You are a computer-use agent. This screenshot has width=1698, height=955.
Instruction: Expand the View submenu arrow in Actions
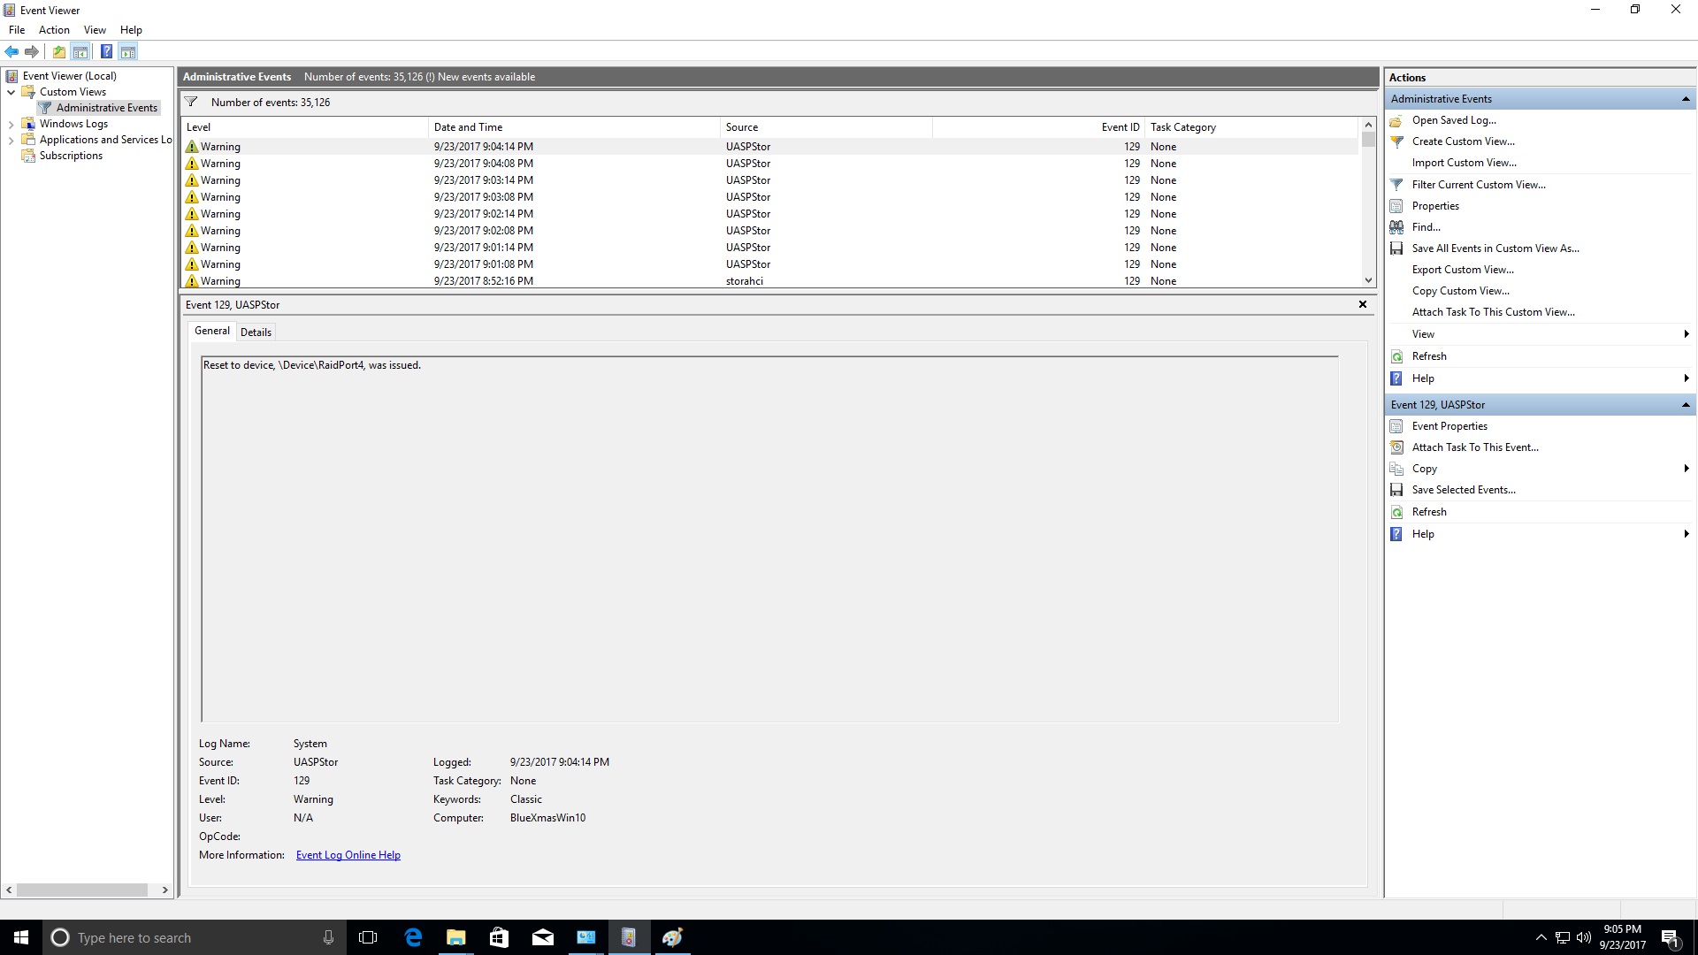1687,334
